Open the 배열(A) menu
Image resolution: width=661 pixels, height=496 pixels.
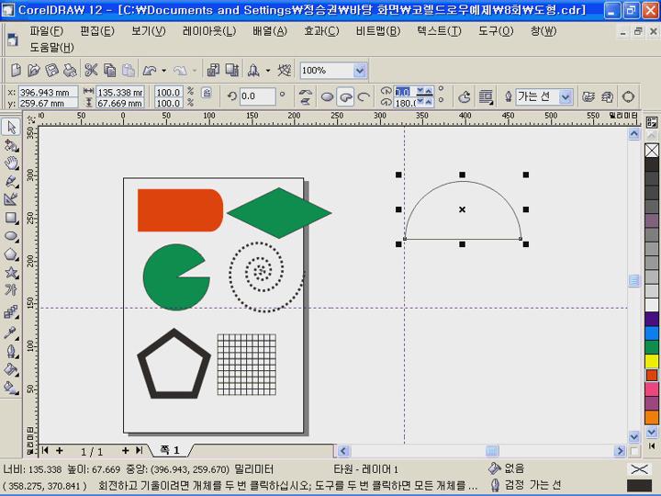pyautogui.click(x=270, y=31)
